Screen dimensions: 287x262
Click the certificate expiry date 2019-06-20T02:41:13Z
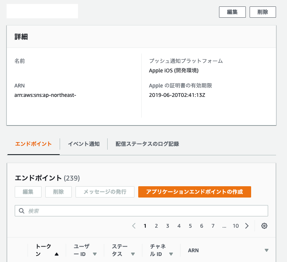click(x=177, y=95)
